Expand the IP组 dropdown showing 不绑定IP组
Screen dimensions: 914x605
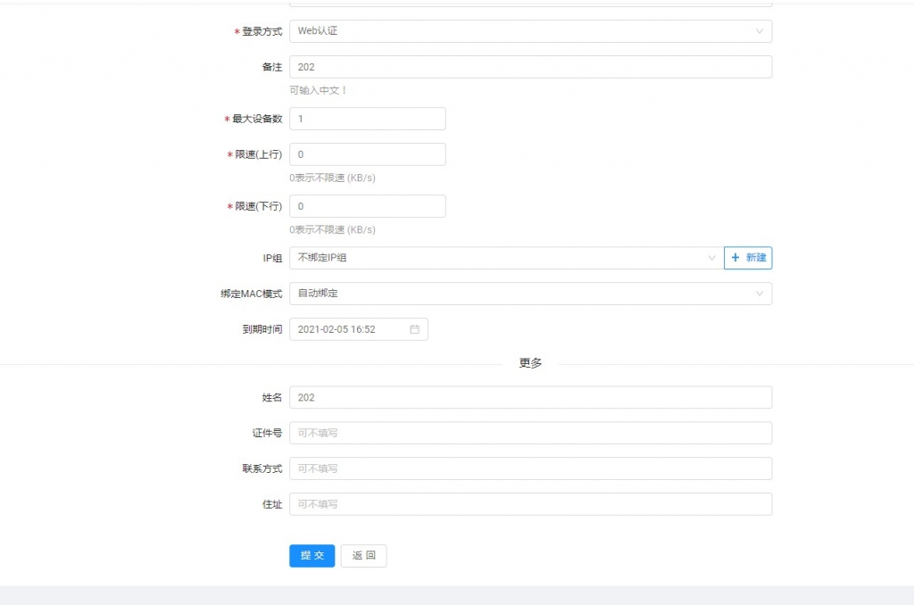coord(505,258)
